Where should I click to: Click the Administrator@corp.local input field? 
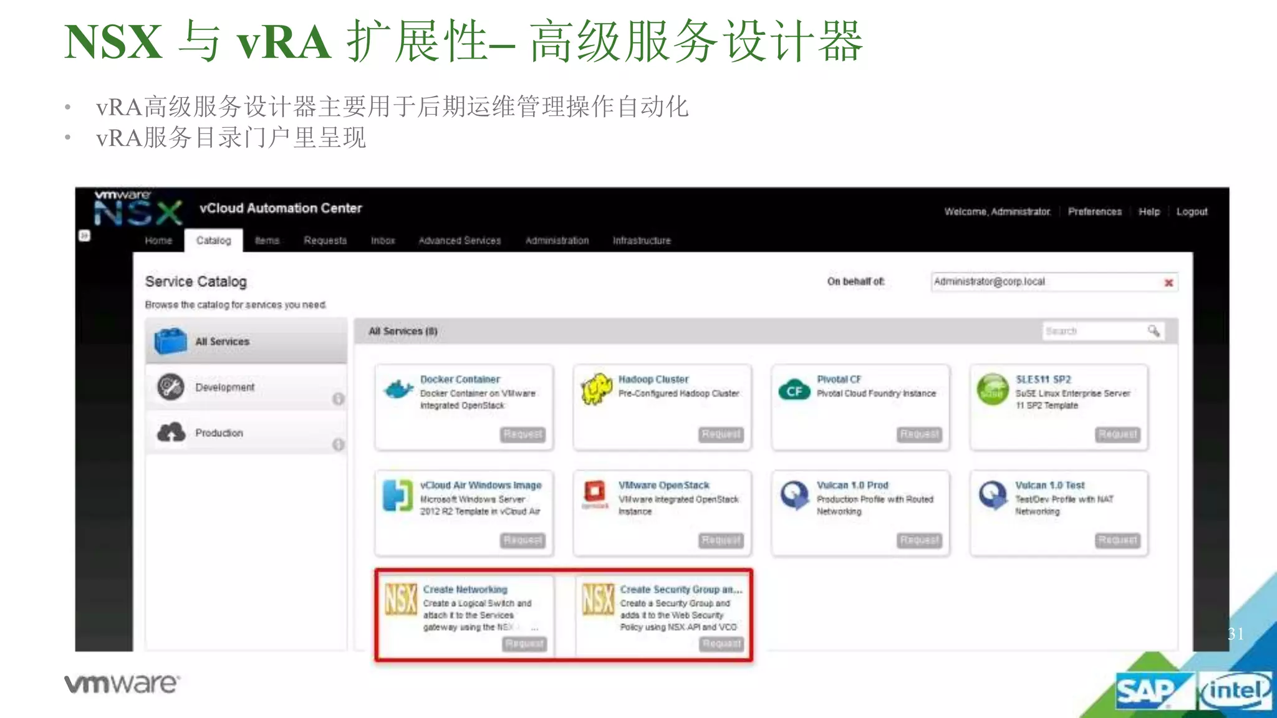point(1054,282)
